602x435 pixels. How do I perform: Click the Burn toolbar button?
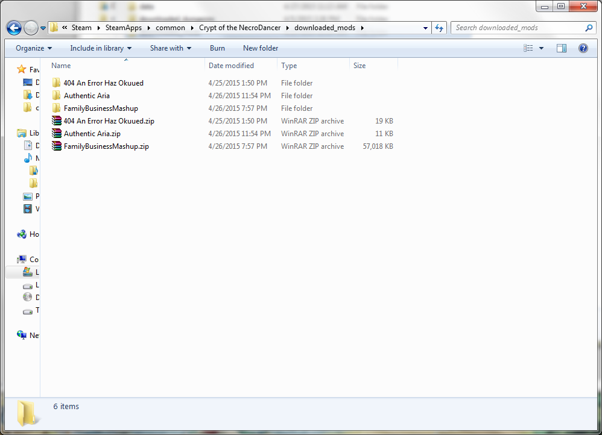[x=217, y=48]
